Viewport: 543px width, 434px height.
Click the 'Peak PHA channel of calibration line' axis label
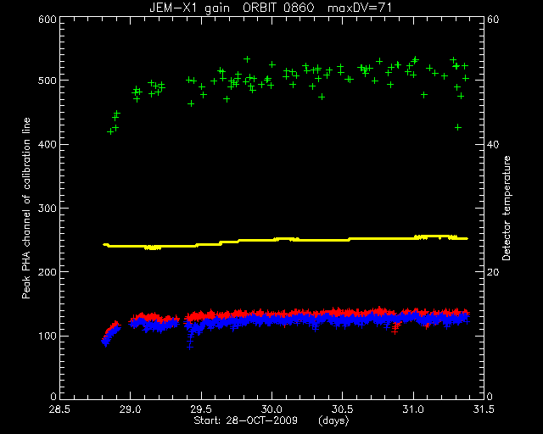(x=26, y=208)
